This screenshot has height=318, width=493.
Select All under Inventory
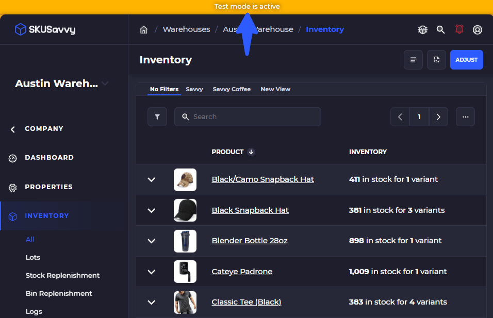(30, 240)
